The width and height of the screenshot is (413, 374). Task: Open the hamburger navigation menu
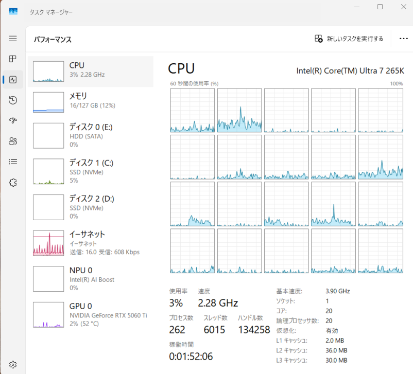click(13, 39)
